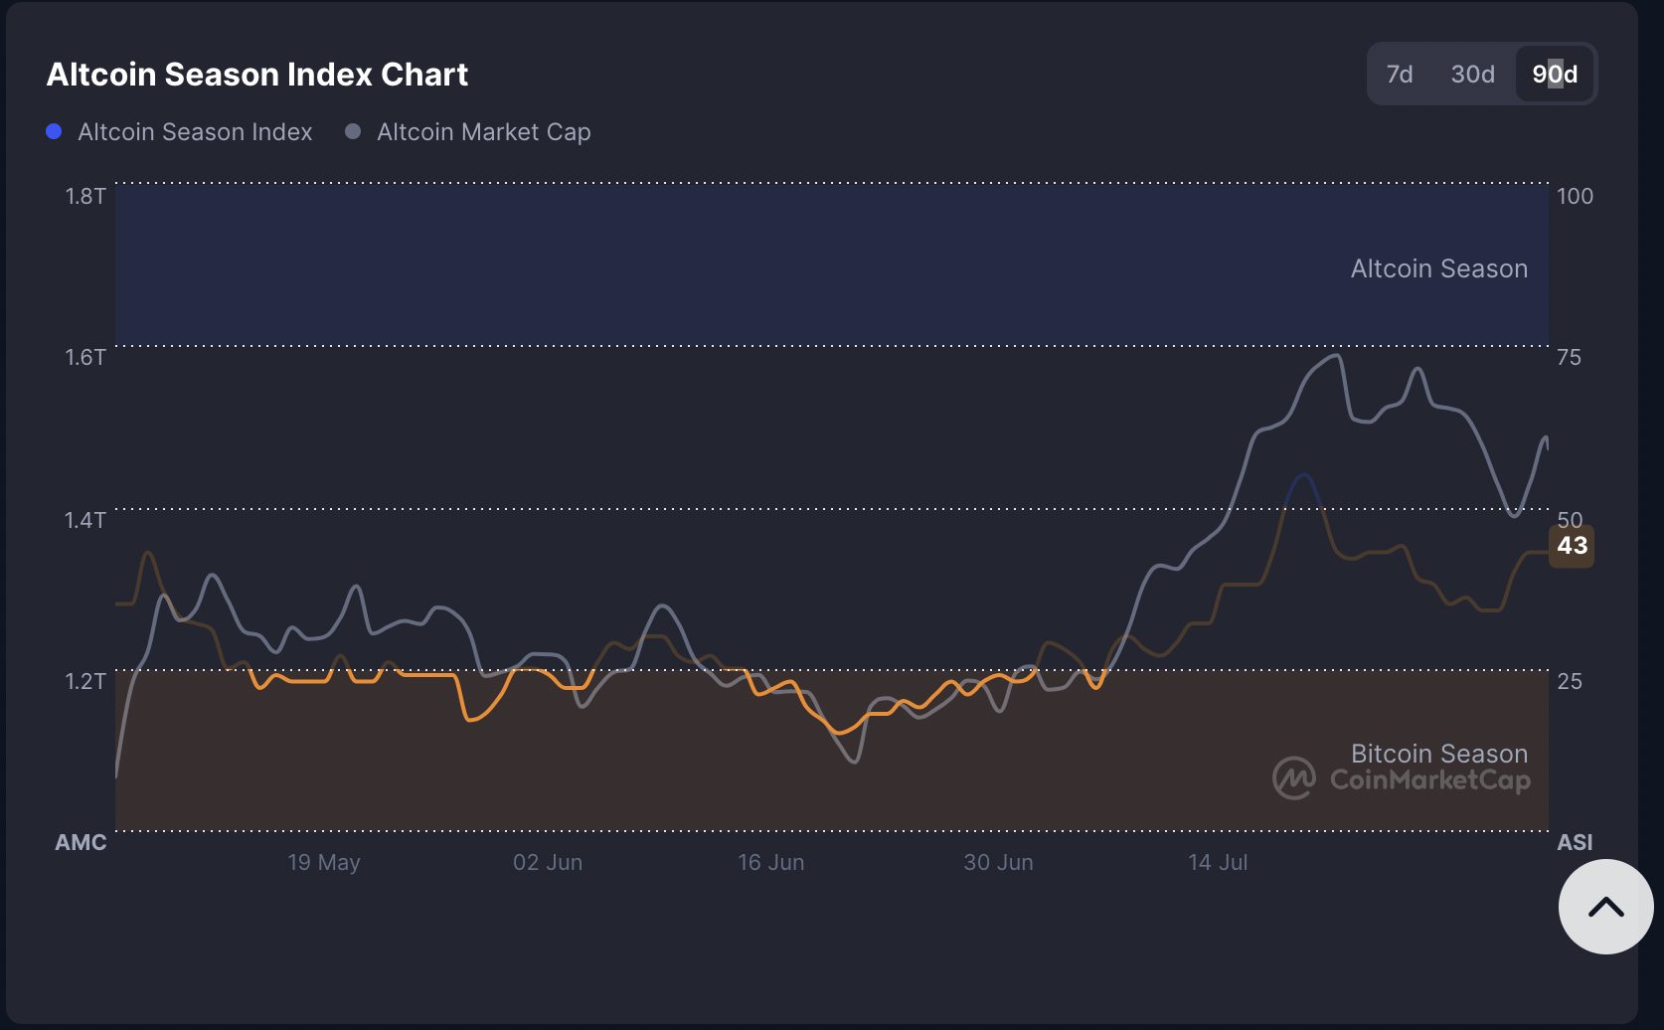Click the circular scroll-to-top chevron button

[x=1605, y=906]
